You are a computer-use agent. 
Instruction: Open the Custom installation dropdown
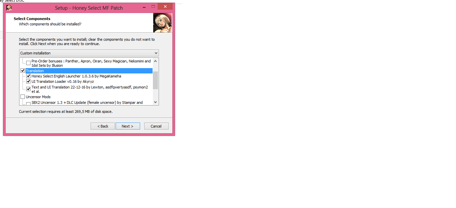point(89,53)
